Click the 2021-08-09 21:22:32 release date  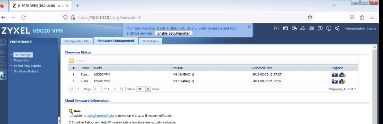267,81
